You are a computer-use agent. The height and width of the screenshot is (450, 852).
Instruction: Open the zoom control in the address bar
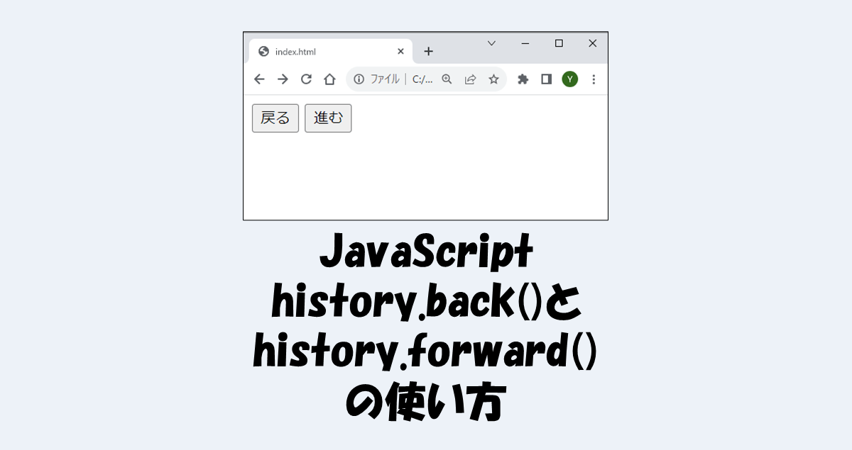(446, 79)
